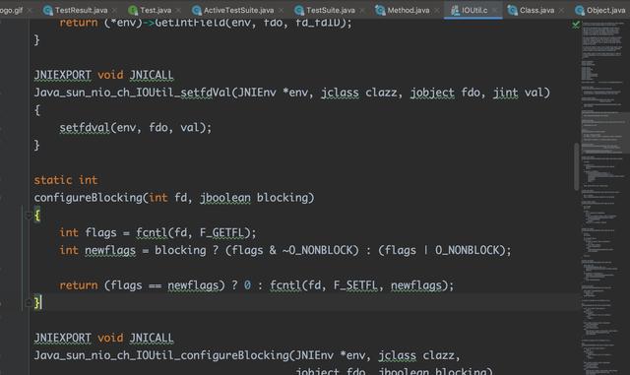Screen dimensions: 630x375
Task: Click the first JNIEXPORT void JNICALL line
Action: point(103,75)
